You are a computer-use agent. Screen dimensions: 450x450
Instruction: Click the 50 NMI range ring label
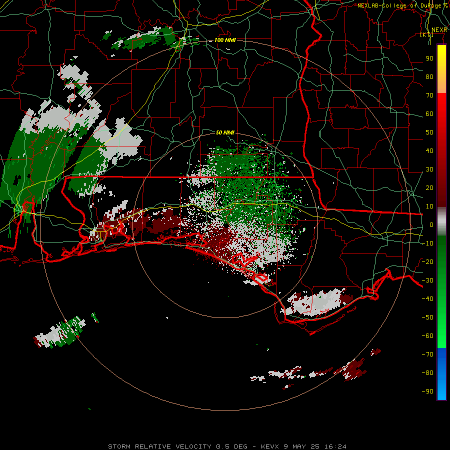225,132
